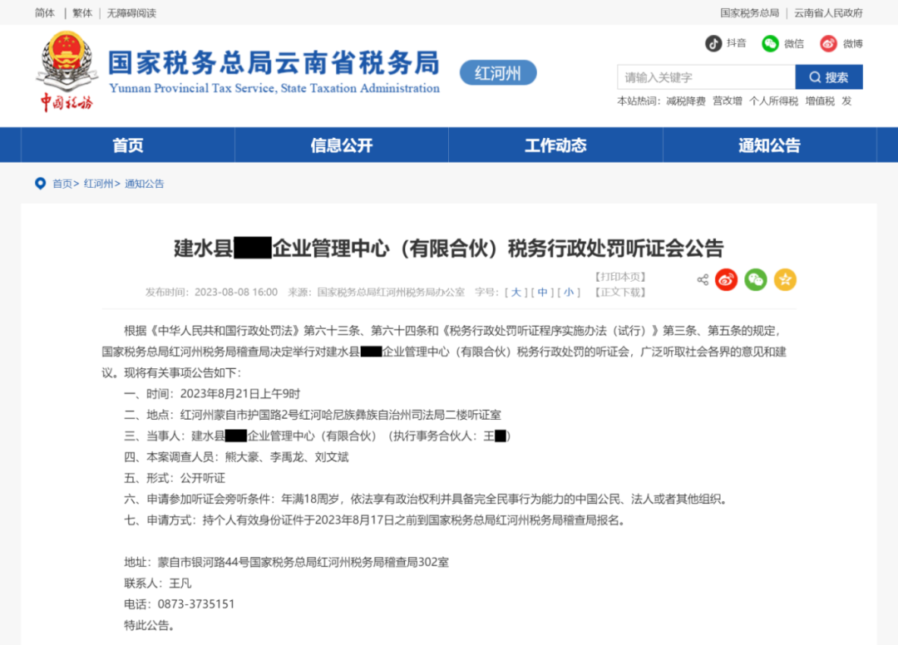Set font size to medium (中)
Screen dimensions: 898x645
(543, 293)
